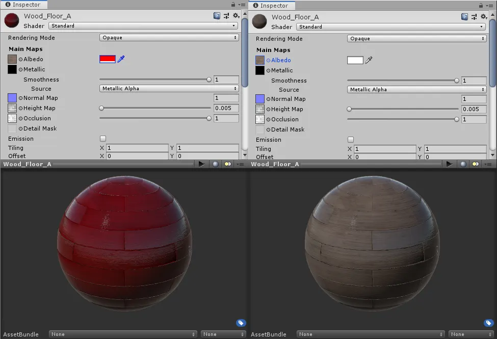Enable the Emission checkbox in the left panel

point(103,139)
